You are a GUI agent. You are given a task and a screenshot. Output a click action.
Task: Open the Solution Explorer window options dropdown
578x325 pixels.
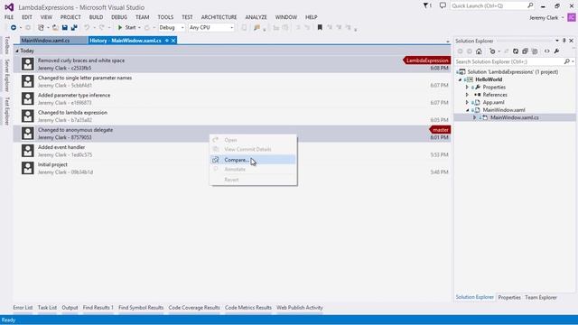[557, 41]
